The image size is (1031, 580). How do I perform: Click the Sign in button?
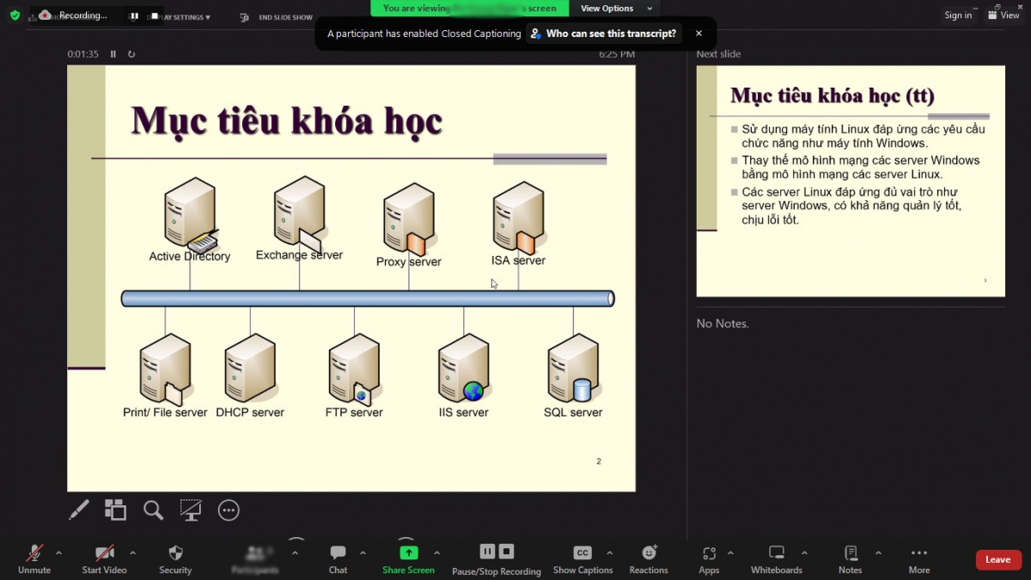[958, 15]
